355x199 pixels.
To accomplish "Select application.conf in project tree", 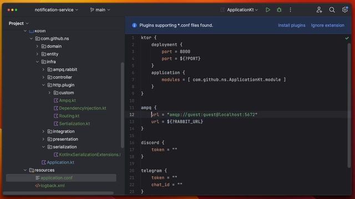I will [x=61, y=178].
